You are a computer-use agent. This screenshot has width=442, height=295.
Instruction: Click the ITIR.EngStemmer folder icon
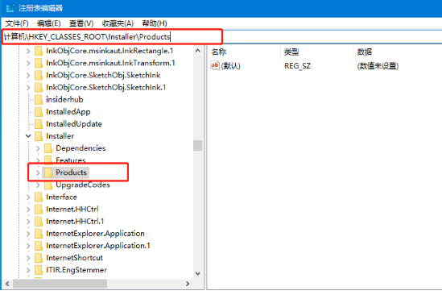39,270
